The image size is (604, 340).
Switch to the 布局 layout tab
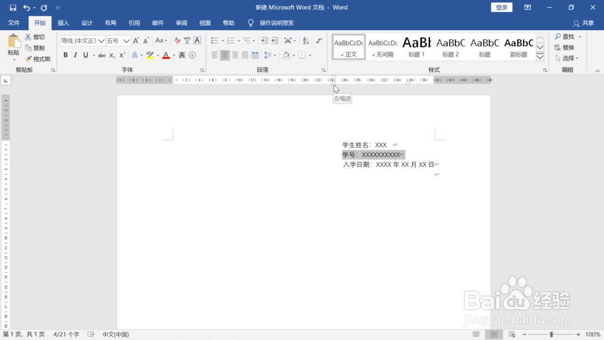click(111, 23)
